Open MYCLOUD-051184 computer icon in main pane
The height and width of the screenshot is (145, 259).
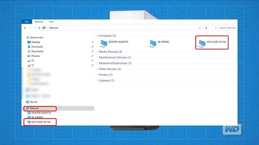click(202, 44)
